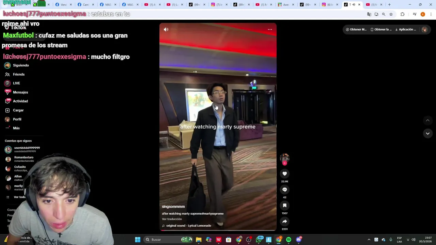The width and height of the screenshot is (436, 245).
Task: Open Chrome profile avatar K
Action: point(423,14)
